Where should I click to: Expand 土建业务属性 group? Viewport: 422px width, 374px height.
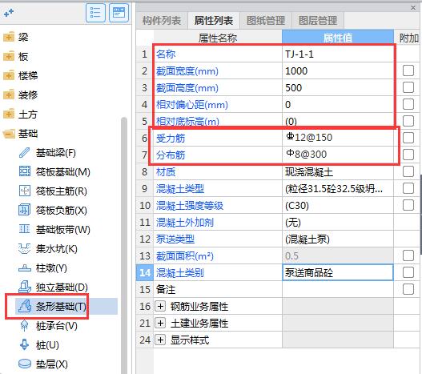pyautogui.click(x=160, y=323)
